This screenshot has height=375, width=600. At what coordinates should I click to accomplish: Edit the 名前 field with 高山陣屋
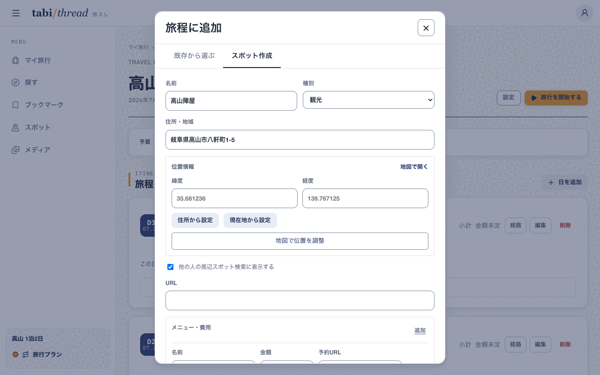231,101
